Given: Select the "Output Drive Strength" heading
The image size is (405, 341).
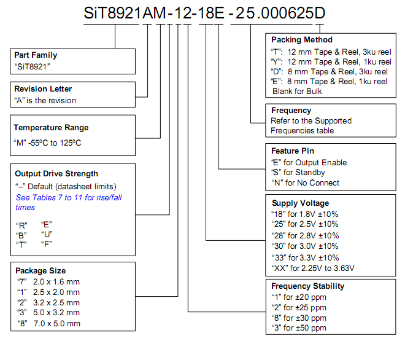Looking at the screenshot, I should pyautogui.click(x=56, y=173).
